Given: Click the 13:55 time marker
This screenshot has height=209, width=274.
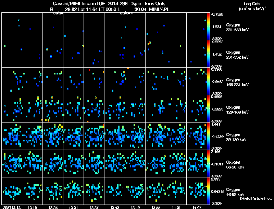Looking at the screenshot, I should pyautogui.click(x=156, y=207).
